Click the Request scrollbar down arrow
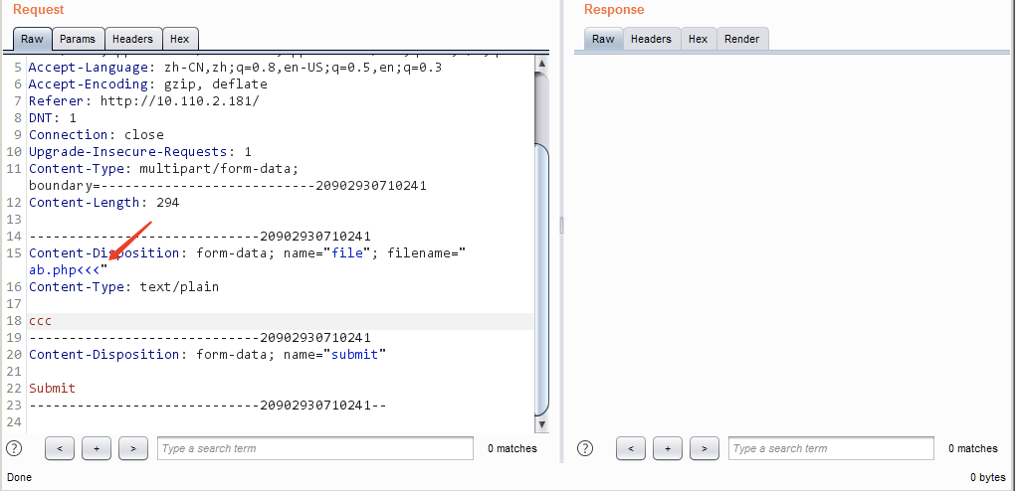 [541, 424]
